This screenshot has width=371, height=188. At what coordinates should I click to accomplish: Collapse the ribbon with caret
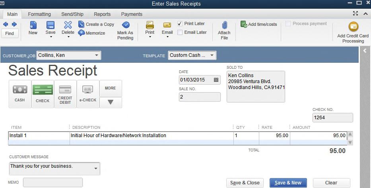(x=365, y=14)
